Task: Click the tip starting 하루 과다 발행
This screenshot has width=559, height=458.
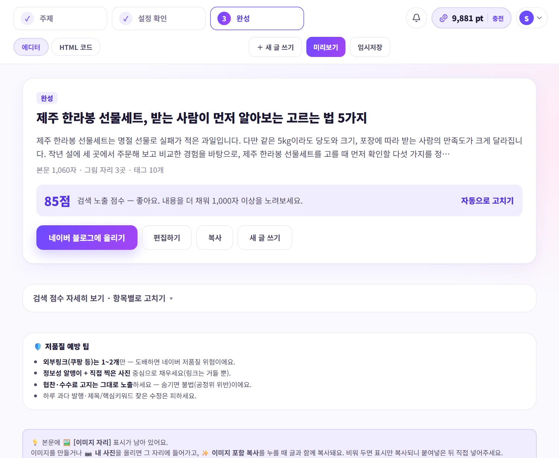Action: click(120, 396)
